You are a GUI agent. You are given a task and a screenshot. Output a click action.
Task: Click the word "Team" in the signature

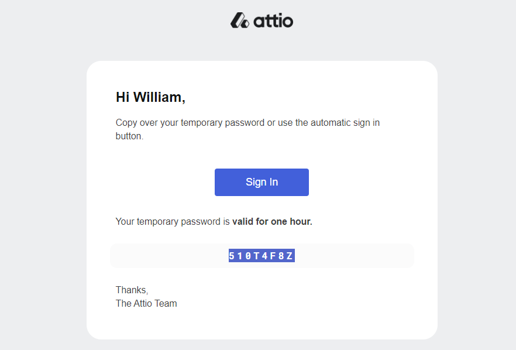[x=166, y=303]
